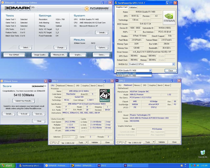The image size is (210, 168).
Task: Click the Graphs button in 3DMark05
Action: click(78, 55)
